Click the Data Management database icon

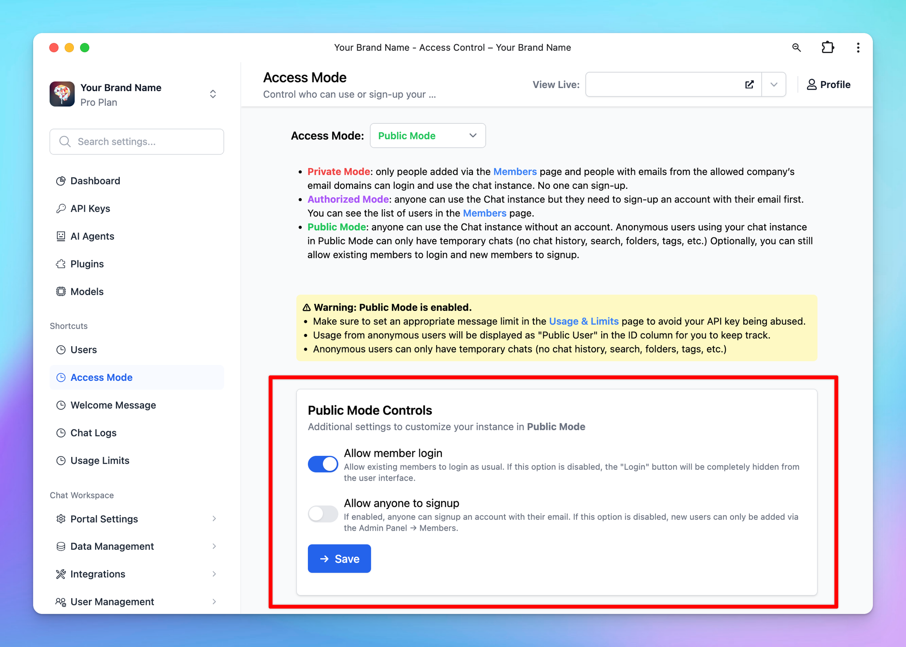click(61, 546)
